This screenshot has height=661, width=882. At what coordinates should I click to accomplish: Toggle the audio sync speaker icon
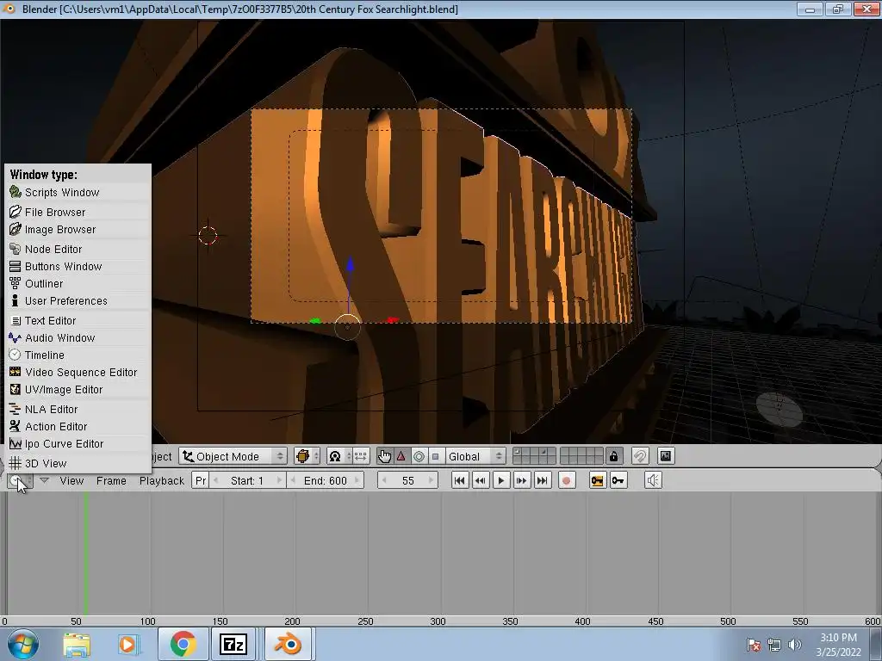(x=653, y=480)
